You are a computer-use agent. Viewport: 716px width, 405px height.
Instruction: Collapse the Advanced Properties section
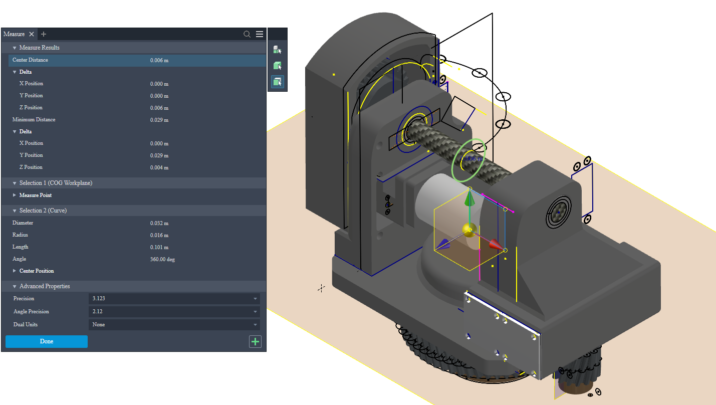[x=15, y=287]
